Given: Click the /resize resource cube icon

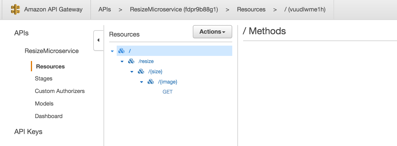Looking at the screenshot, I should [131, 61].
